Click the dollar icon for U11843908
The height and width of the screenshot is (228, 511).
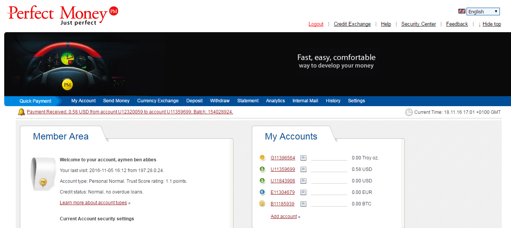click(x=262, y=181)
